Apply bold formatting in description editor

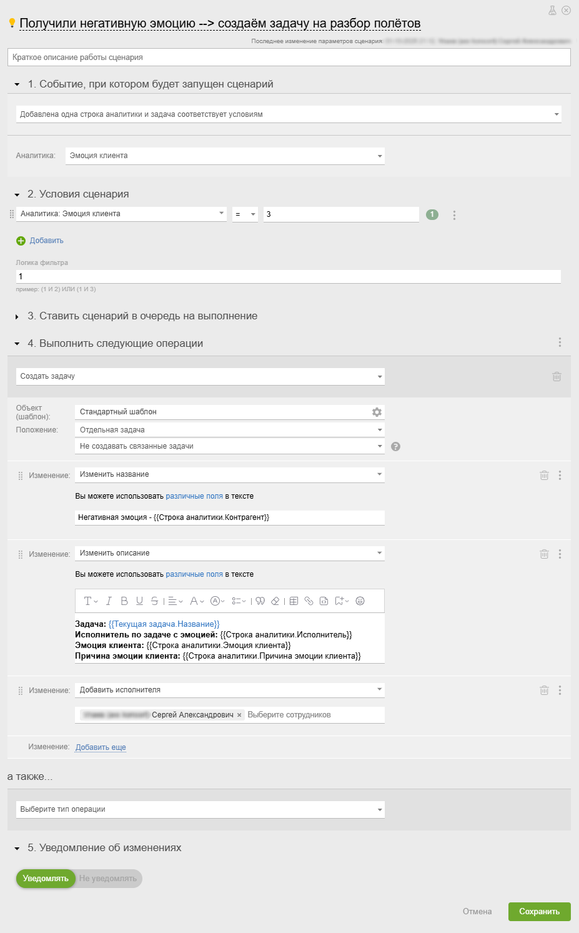124,601
